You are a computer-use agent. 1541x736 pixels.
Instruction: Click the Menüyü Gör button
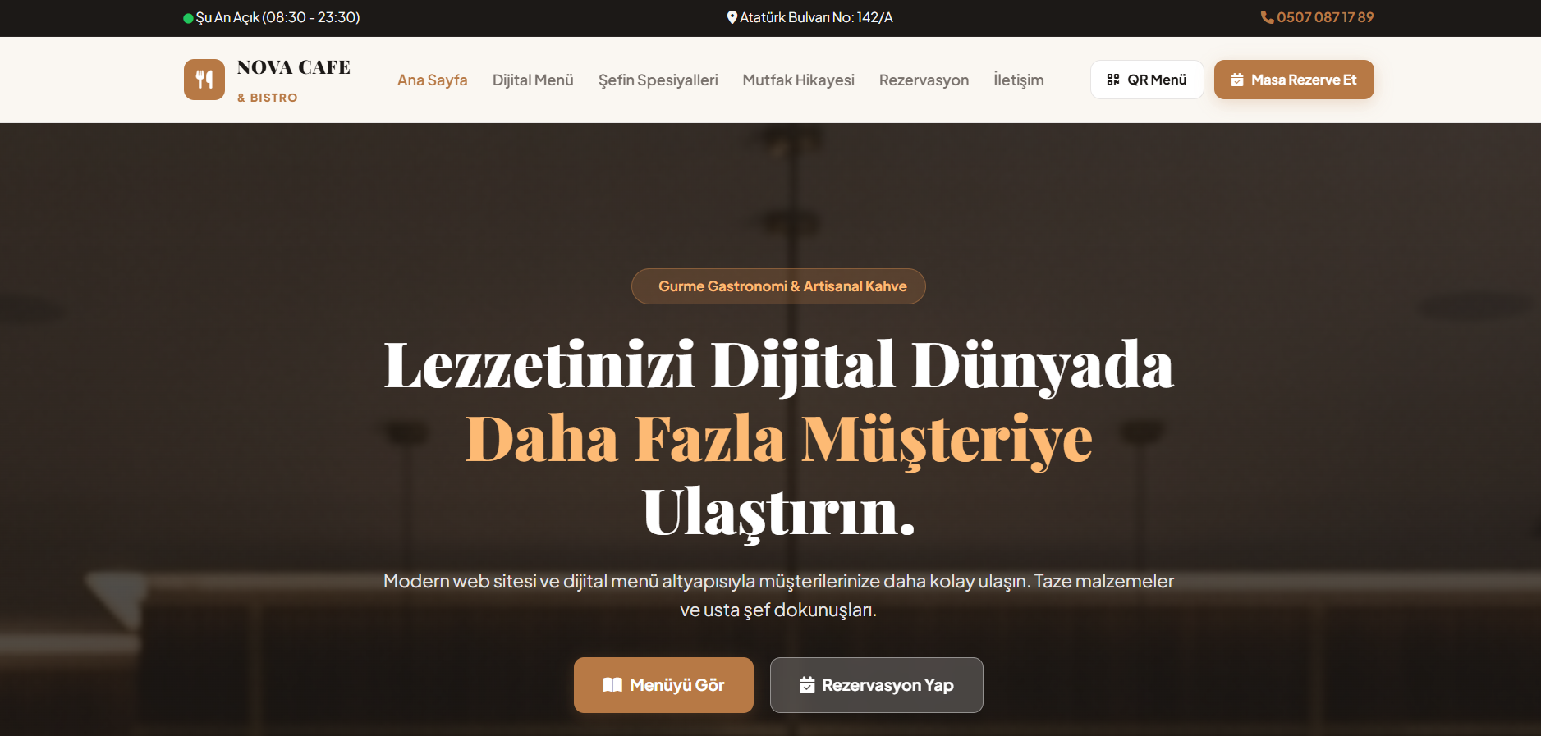[x=663, y=685]
